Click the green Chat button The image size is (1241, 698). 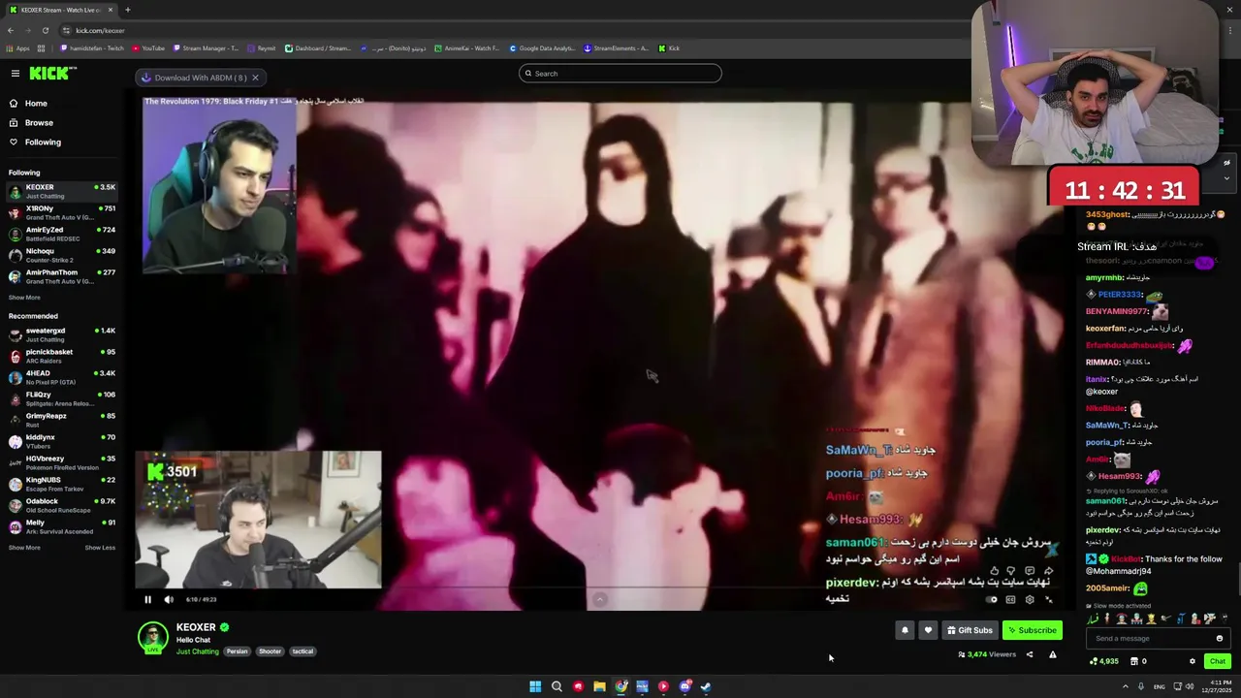(1218, 661)
